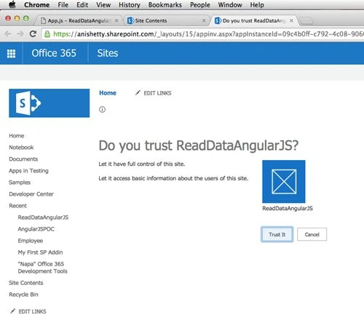
Task: Click Sites in the blue header
Action: coord(108,53)
